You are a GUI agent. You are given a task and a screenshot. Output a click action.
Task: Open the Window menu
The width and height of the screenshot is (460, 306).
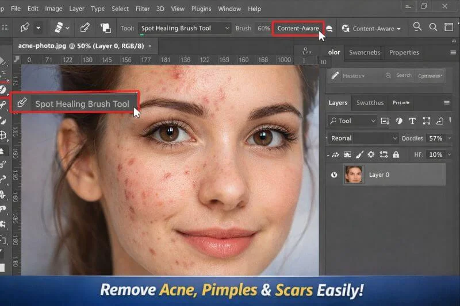tap(229, 9)
